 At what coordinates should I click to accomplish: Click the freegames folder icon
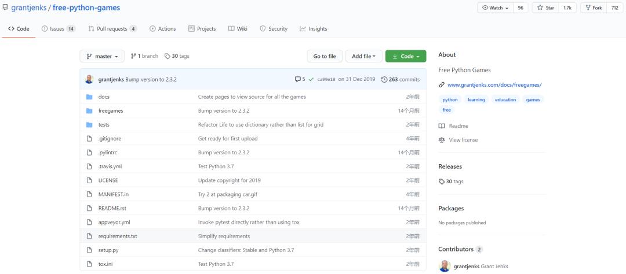point(89,111)
